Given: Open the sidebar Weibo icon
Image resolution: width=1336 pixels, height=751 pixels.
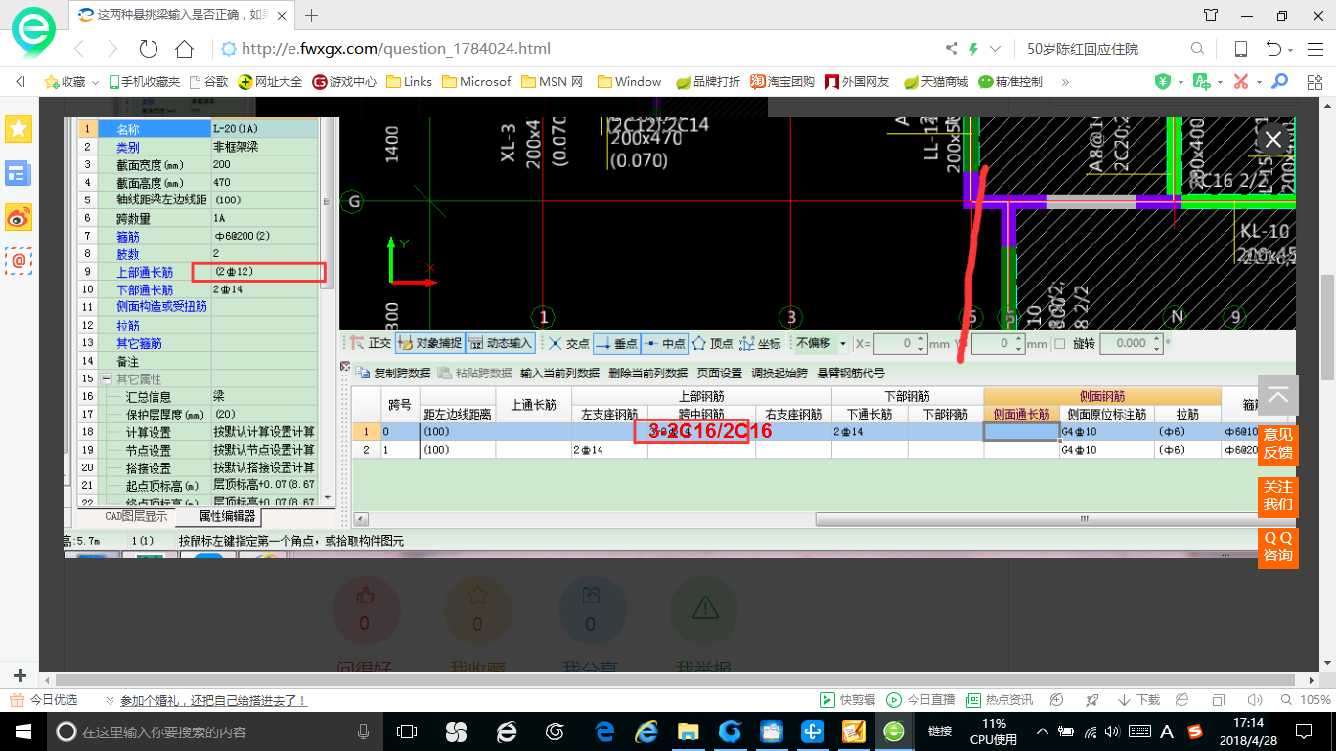Looking at the screenshot, I should click(x=19, y=218).
